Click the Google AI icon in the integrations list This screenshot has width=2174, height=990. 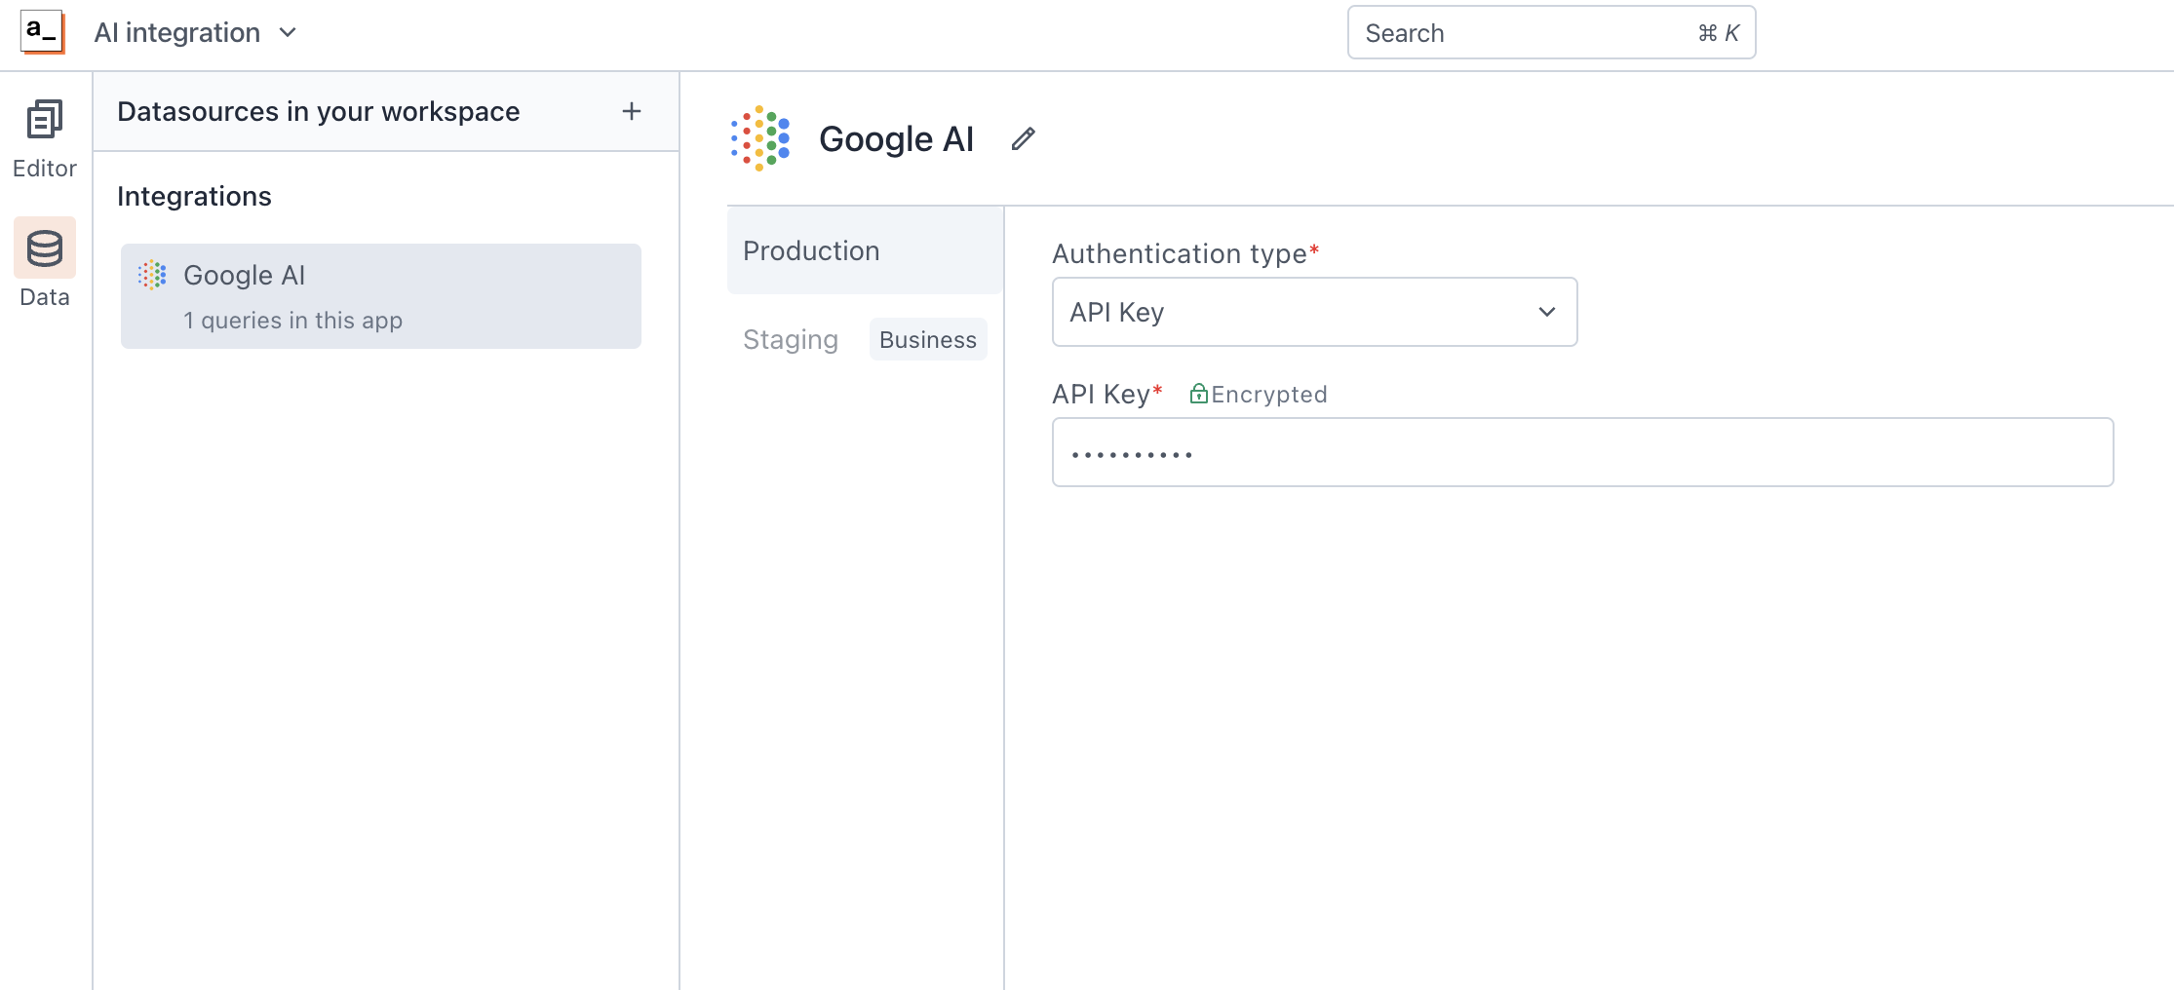(x=152, y=275)
